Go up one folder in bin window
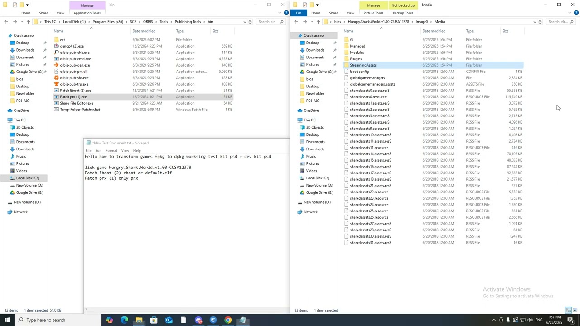Screen dimensions: 580x326 (28, 22)
